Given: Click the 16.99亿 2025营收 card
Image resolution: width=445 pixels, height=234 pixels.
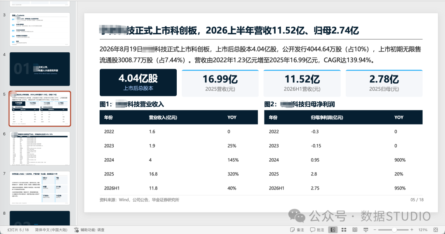Looking at the screenshot, I should point(220,83).
